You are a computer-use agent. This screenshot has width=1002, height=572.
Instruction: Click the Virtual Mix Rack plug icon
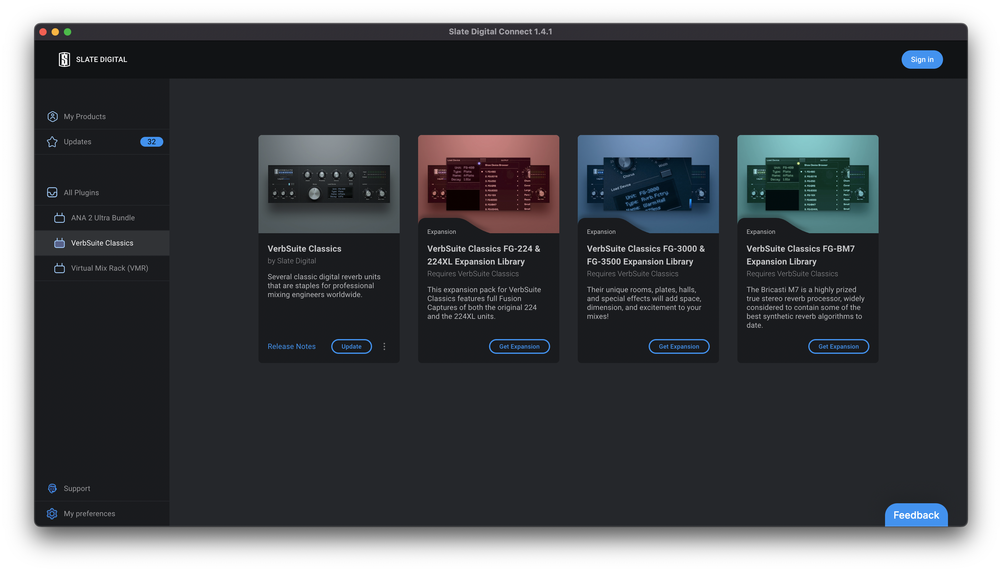[59, 268]
